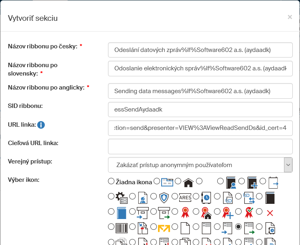This screenshot has width=300, height=245.
Task: Click the red X icon
Action: click(x=270, y=213)
